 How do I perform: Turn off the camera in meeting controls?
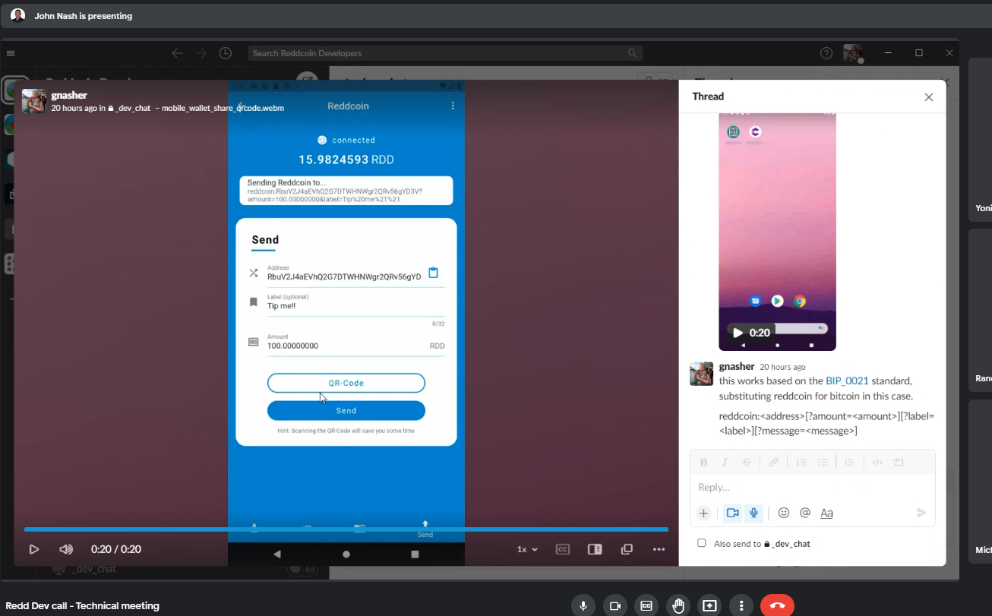coord(615,605)
